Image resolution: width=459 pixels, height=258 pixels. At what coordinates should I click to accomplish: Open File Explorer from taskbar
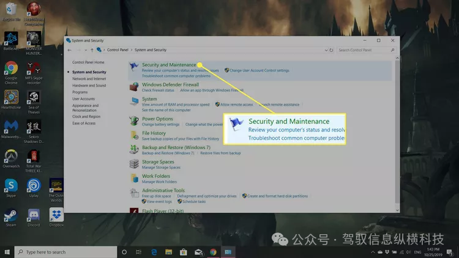pos(169,252)
